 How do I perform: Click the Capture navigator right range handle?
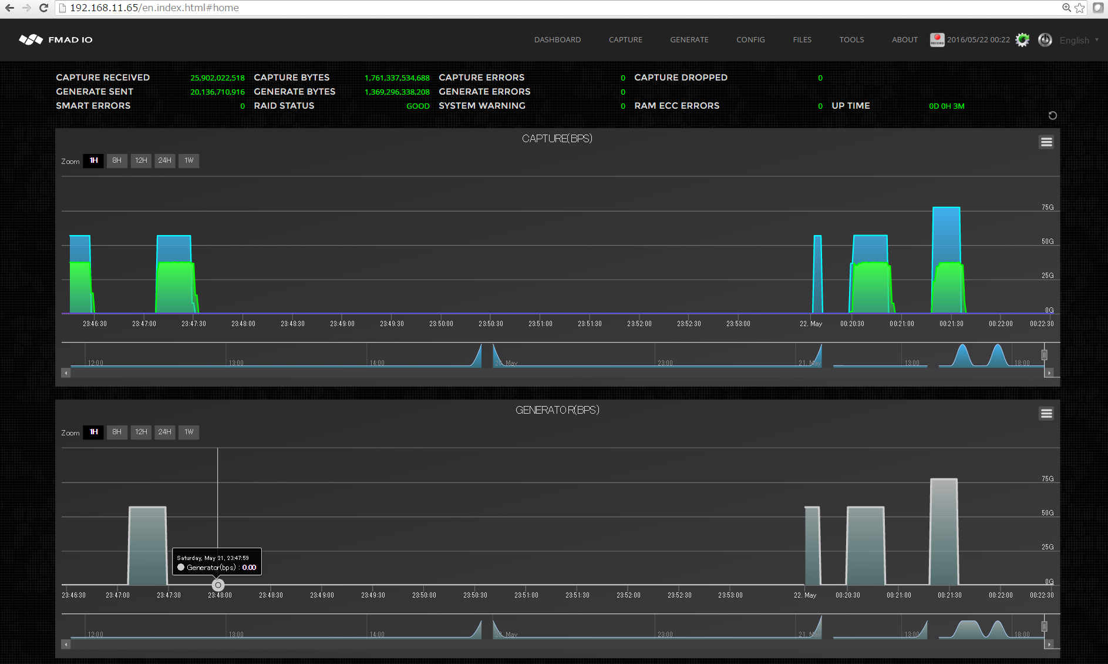click(x=1044, y=355)
